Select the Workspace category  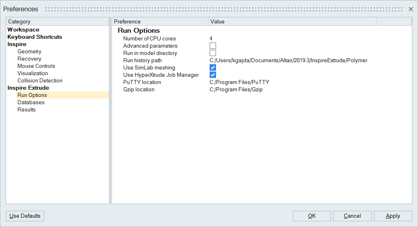pyautogui.click(x=24, y=30)
